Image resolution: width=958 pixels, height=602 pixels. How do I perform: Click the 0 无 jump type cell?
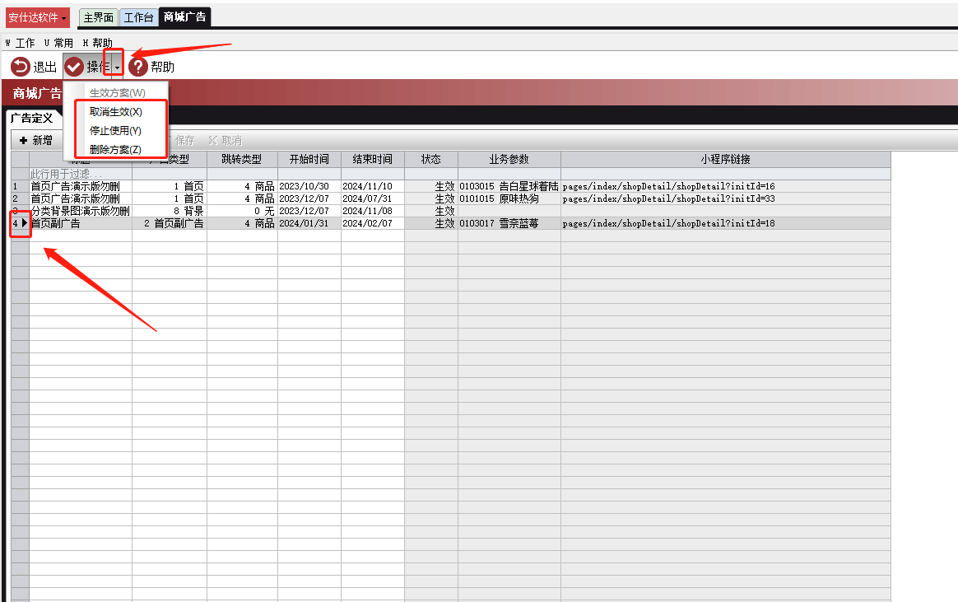[242, 211]
